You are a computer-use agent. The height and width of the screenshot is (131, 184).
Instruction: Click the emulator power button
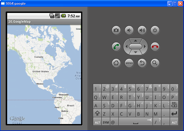[x=155, y=30]
